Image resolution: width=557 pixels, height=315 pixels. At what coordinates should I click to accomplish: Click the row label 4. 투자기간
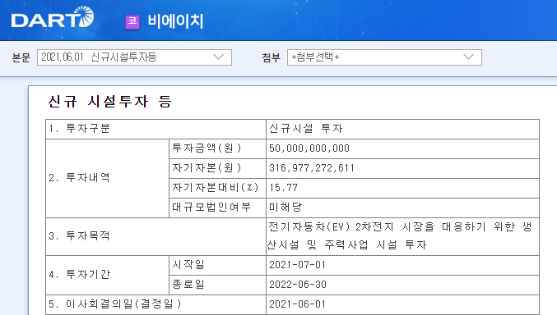point(80,275)
